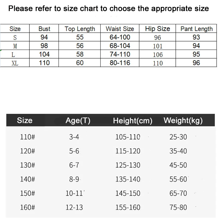
Task: Click the hip size value 106
Action: click(x=158, y=55)
